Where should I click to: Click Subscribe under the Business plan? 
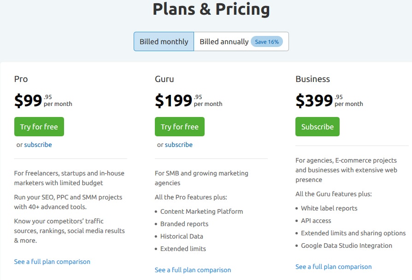317,126
